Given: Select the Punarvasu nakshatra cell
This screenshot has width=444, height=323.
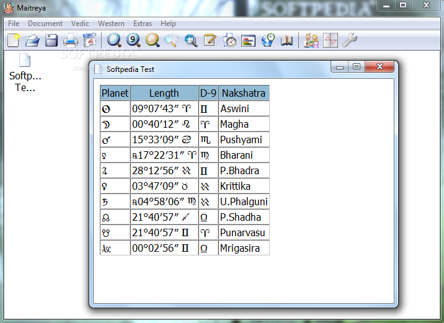Looking at the screenshot, I should (x=244, y=232).
